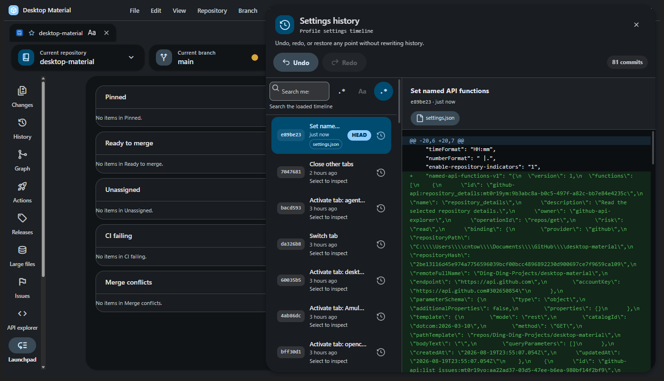This screenshot has height=381, width=664.
Task: Select the 'Switch tab' commit row
Action: pos(331,244)
